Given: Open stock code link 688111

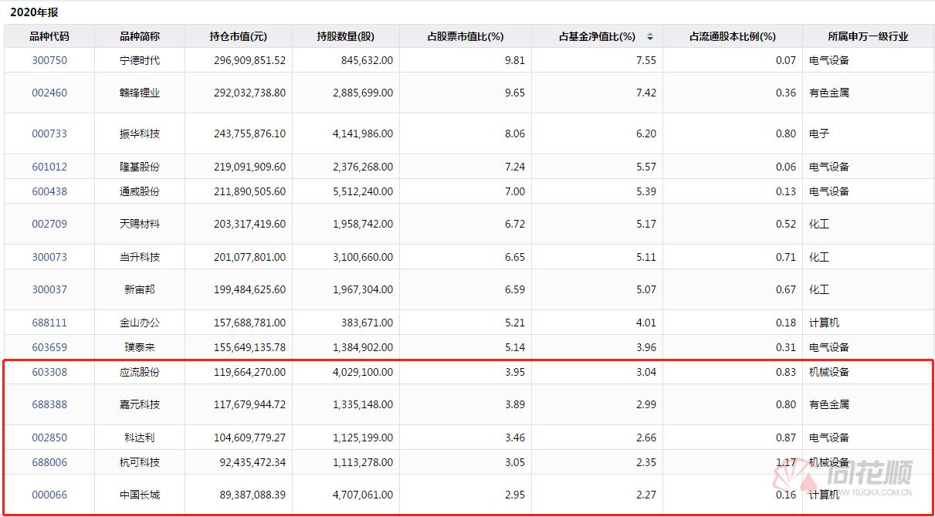Looking at the screenshot, I should 49,323.
